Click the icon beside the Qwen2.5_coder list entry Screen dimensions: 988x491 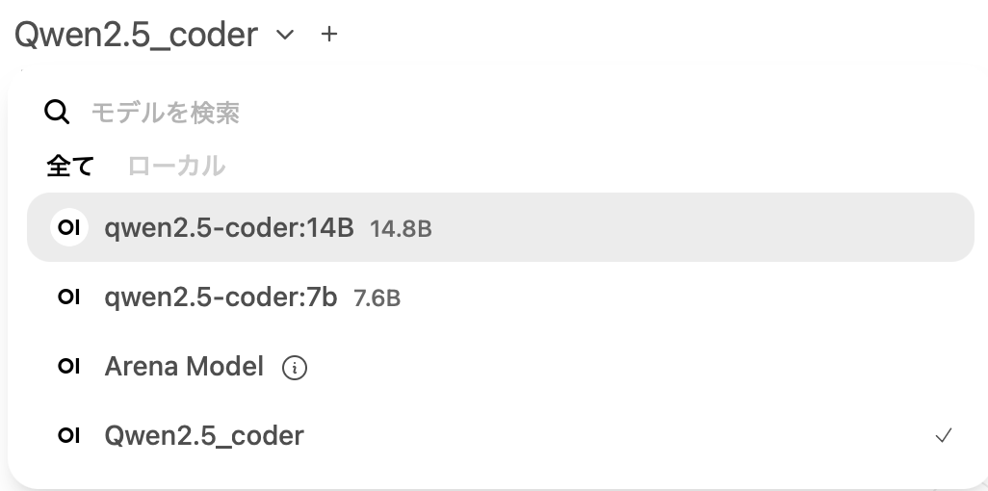click(x=69, y=436)
